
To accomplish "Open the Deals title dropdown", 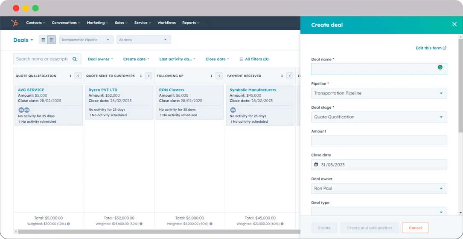I will [x=23, y=40].
